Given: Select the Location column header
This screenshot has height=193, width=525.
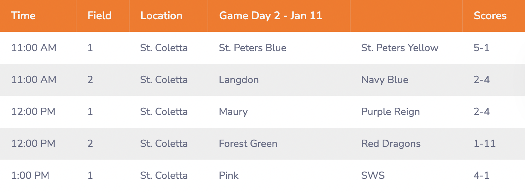Looking at the screenshot, I should click(161, 16).
